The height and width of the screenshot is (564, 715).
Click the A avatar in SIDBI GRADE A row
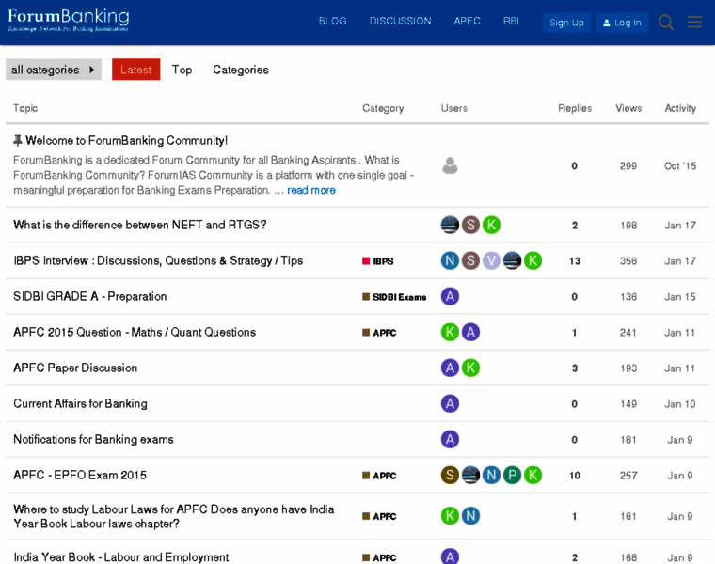click(450, 296)
